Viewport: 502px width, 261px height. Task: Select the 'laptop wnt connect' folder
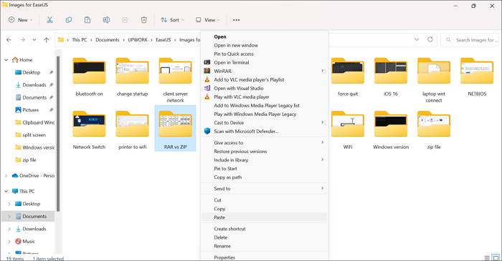coord(434,80)
